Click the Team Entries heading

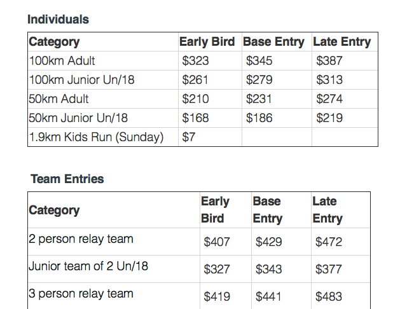pos(67,179)
